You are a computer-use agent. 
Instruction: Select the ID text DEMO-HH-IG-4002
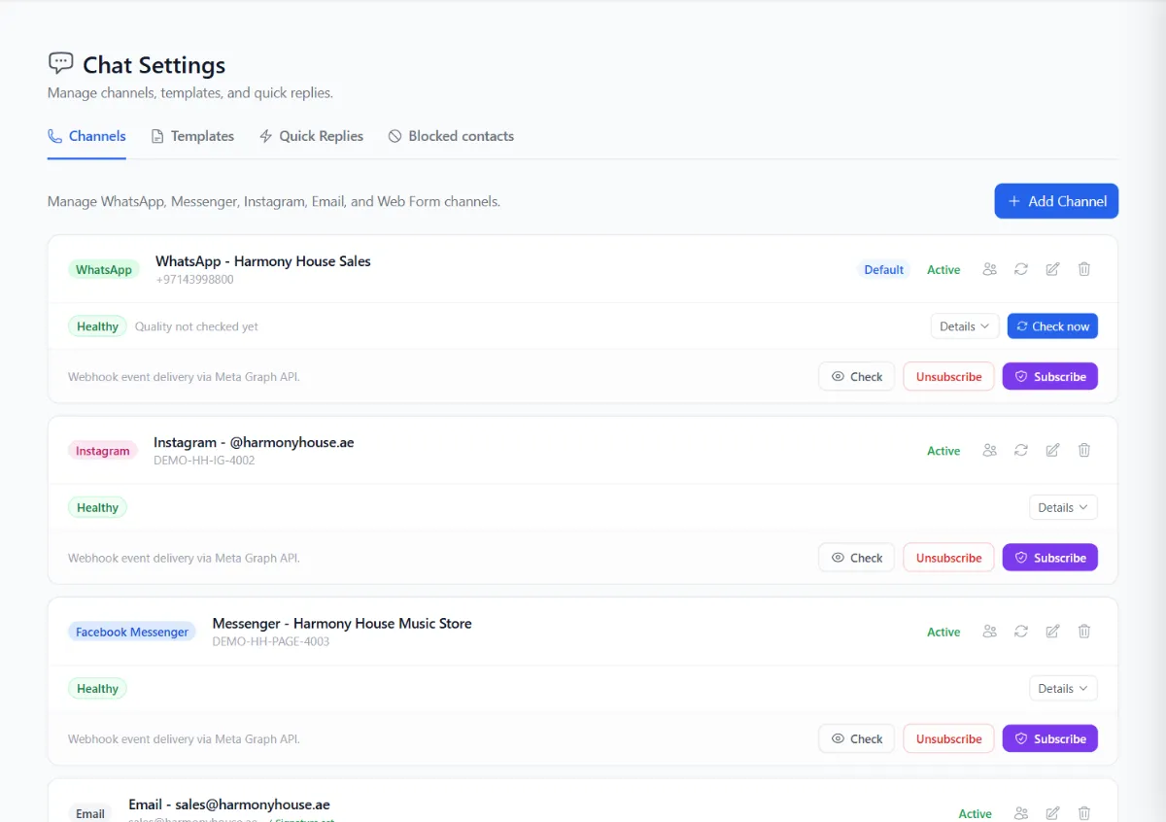[x=204, y=461]
